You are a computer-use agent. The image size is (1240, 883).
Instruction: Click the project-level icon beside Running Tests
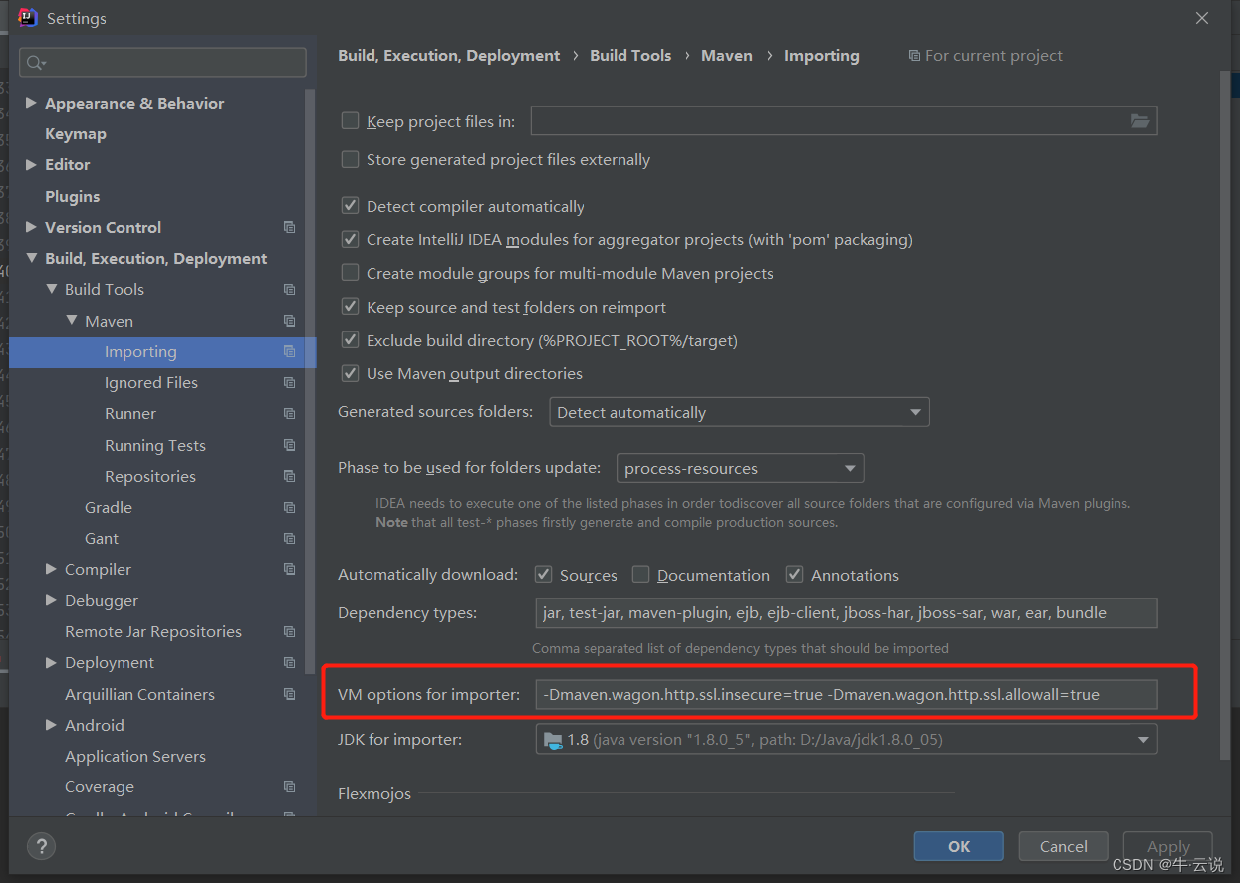tap(289, 445)
